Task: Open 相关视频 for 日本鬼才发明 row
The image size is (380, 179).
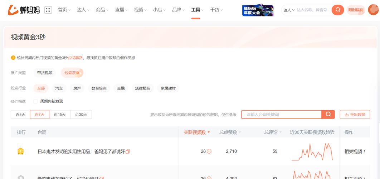Action: point(355,151)
